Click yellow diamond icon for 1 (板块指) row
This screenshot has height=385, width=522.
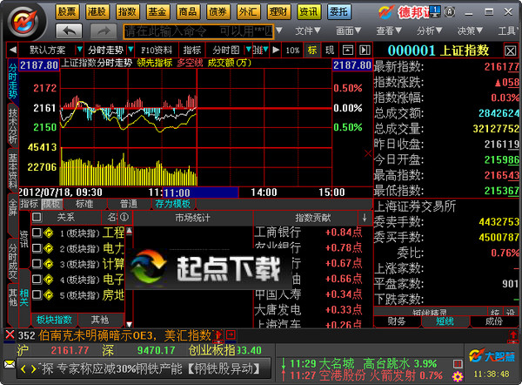49,233
